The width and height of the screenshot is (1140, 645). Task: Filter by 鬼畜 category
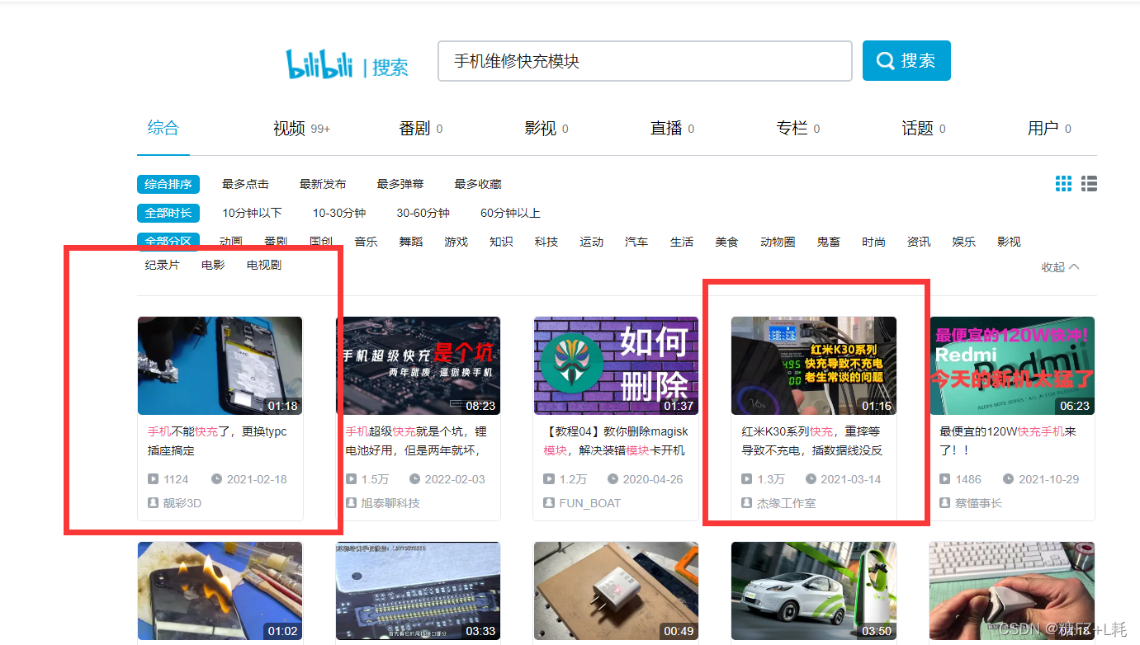click(x=829, y=242)
